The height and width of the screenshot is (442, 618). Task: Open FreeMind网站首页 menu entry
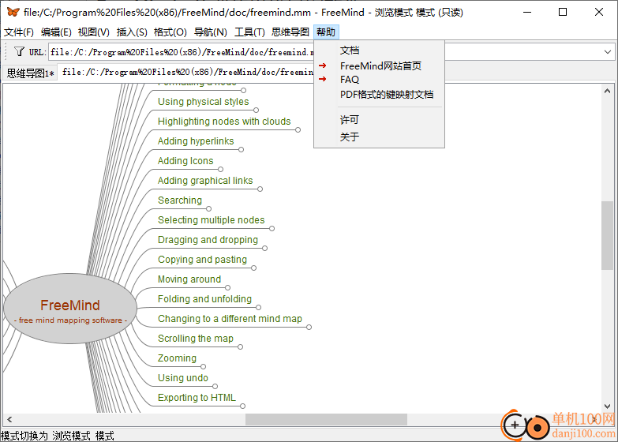[x=379, y=66]
